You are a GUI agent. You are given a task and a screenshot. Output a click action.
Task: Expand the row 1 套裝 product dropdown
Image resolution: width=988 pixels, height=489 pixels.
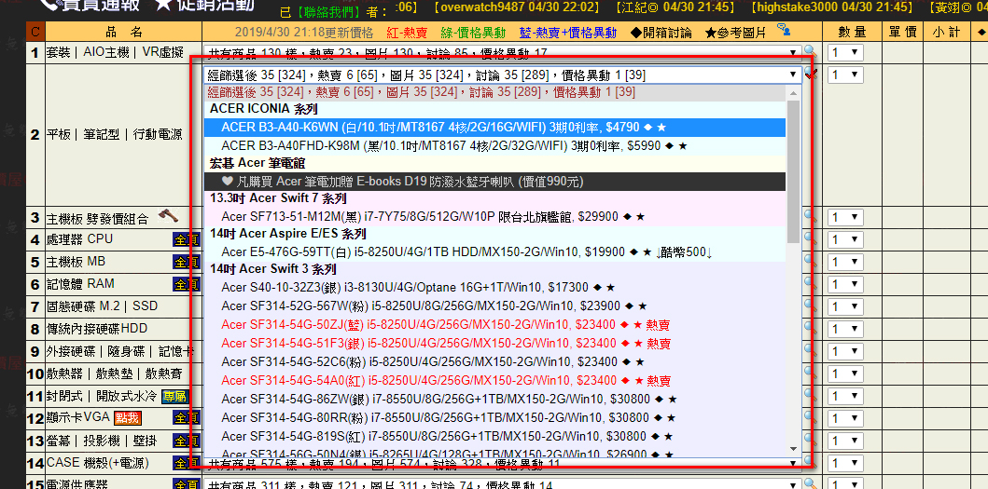click(503, 53)
